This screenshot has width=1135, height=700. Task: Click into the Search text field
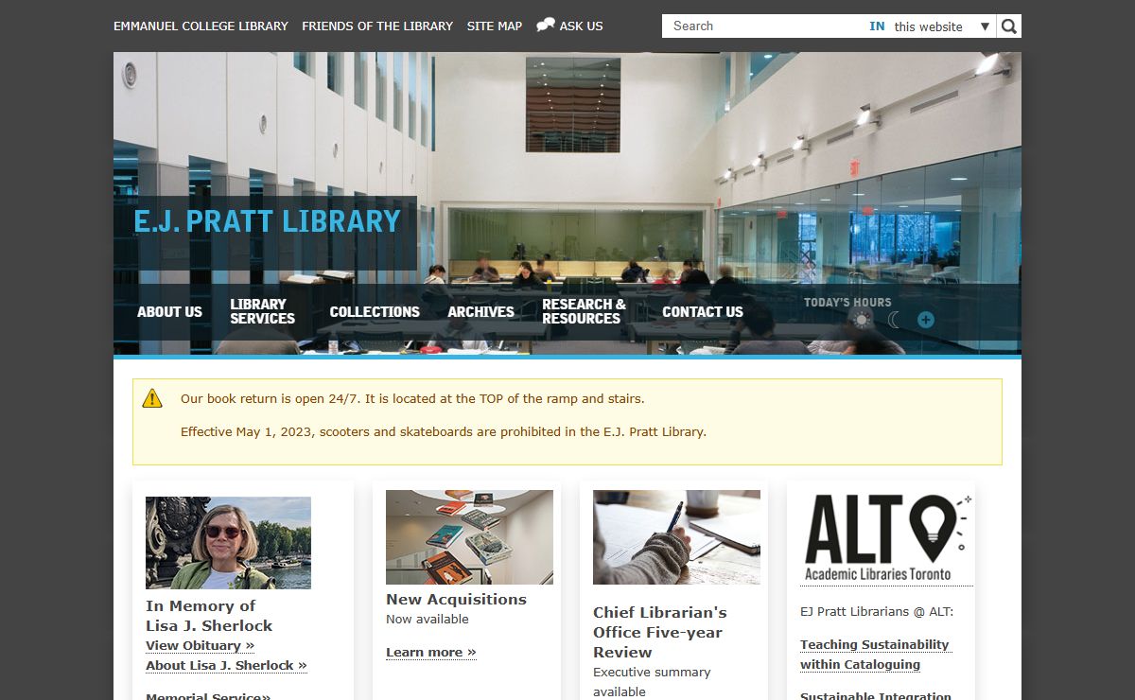pyautogui.click(x=764, y=26)
